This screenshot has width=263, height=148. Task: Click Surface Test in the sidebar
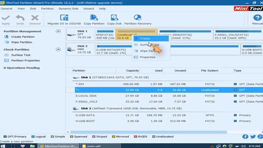21,55
